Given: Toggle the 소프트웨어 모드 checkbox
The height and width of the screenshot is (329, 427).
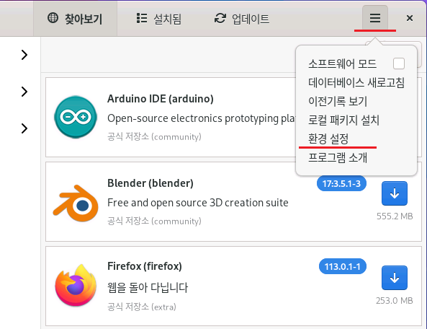Looking at the screenshot, I should tap(399, 63).
